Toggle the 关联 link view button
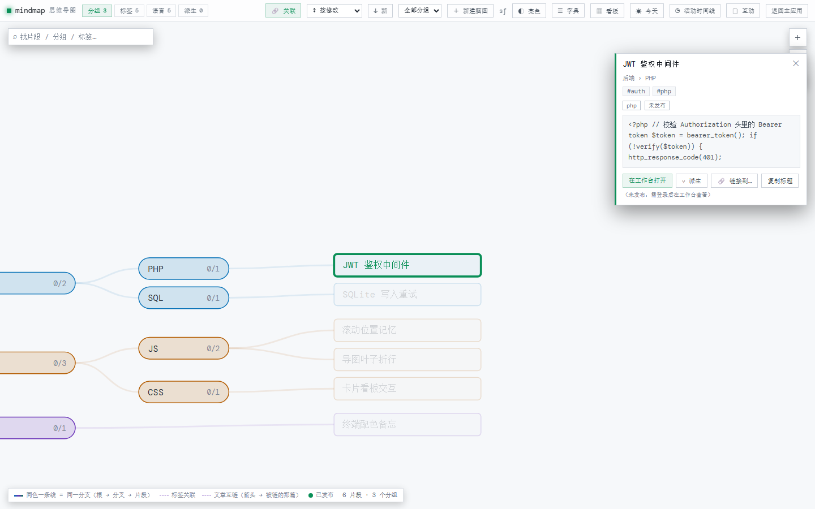Viewport: 815px width, 509px height. [283, 11]
